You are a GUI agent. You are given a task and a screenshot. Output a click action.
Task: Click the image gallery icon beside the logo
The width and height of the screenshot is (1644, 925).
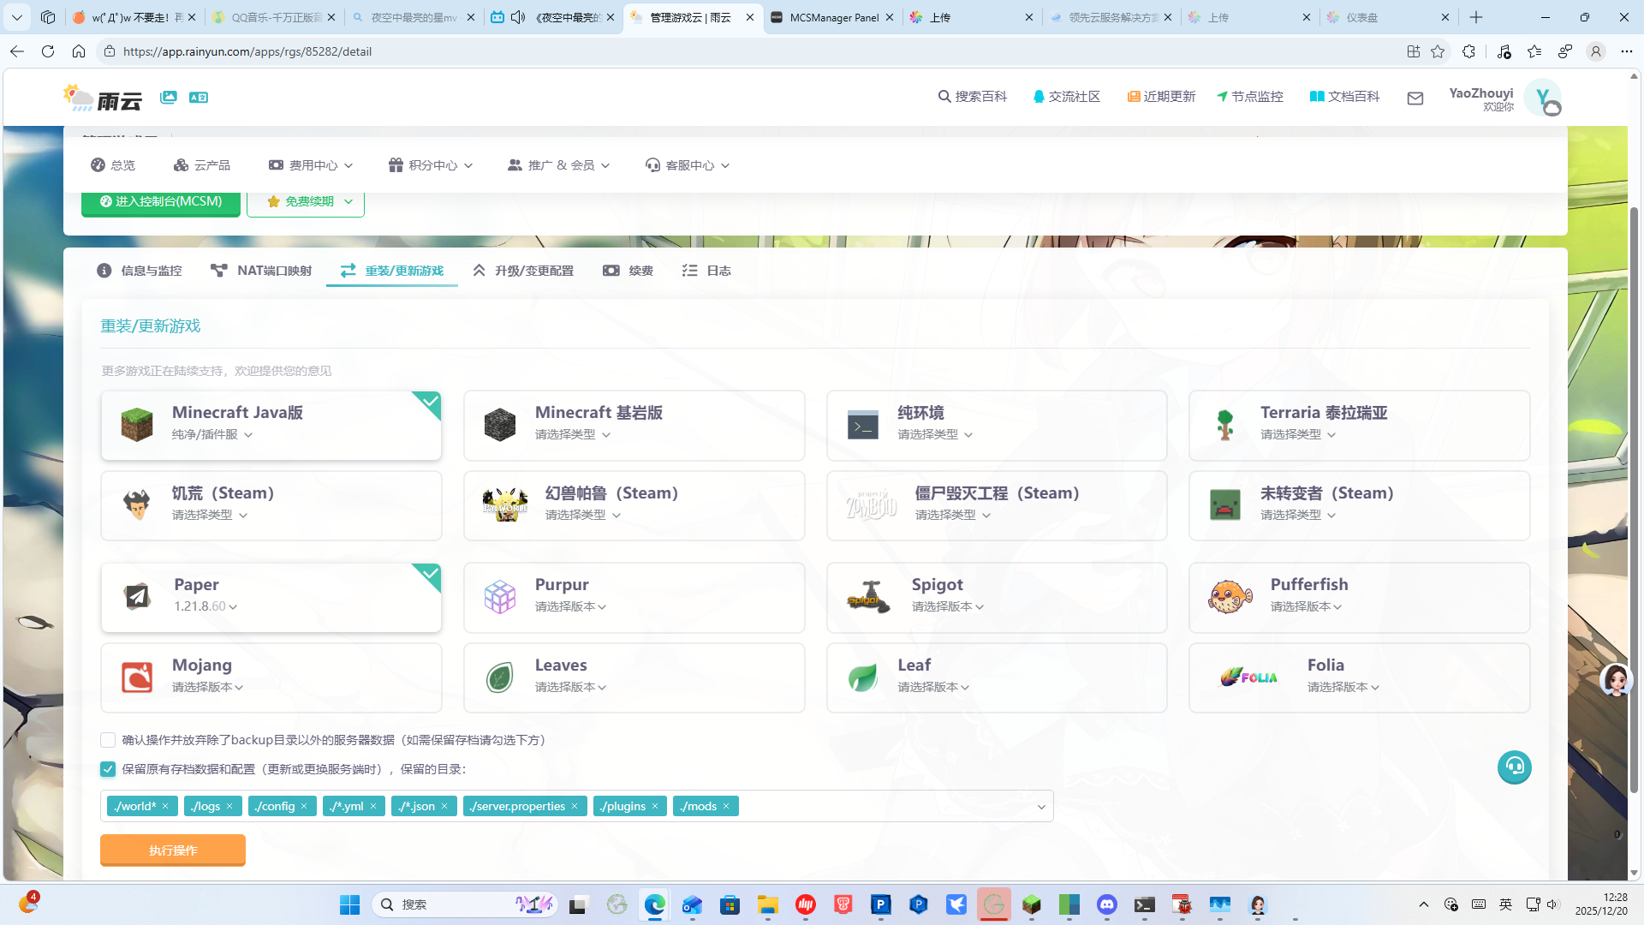169,98
